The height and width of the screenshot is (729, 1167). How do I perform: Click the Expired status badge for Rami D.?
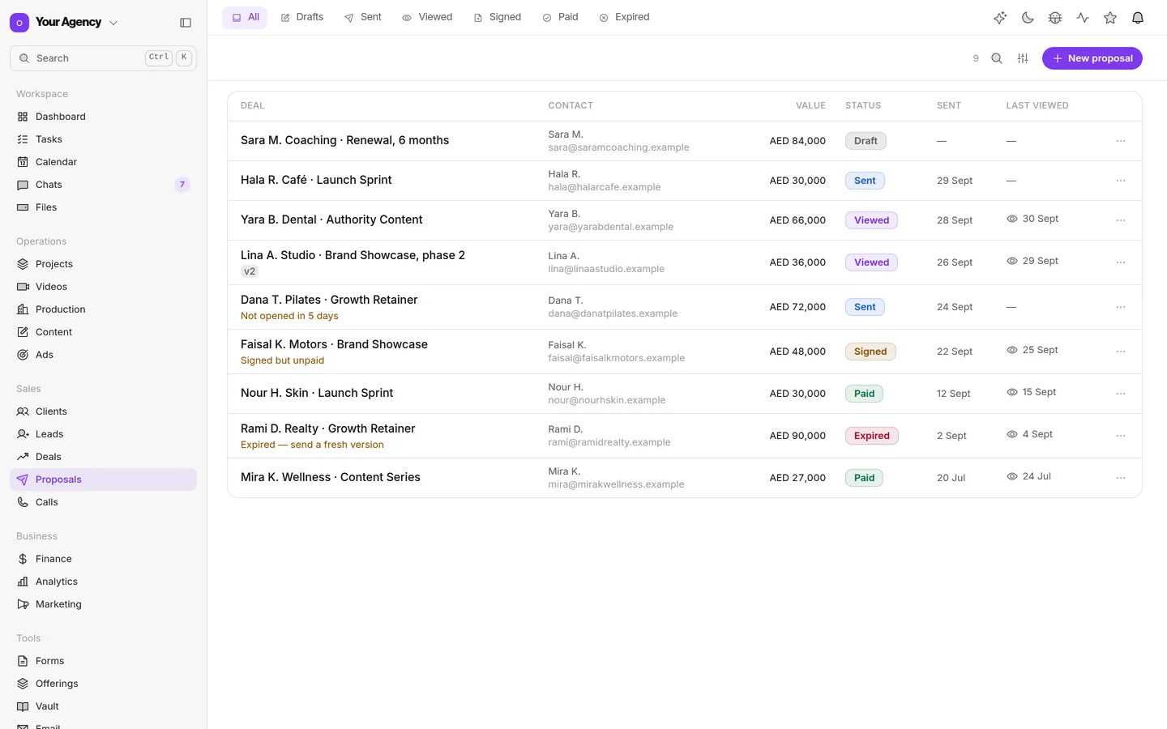(872, 436)
